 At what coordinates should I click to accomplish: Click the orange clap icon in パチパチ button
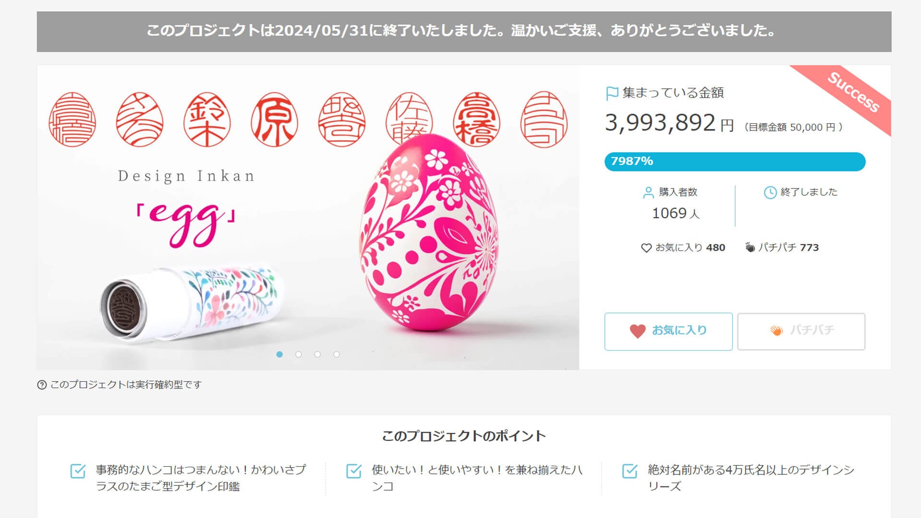[x=776, y=330]
